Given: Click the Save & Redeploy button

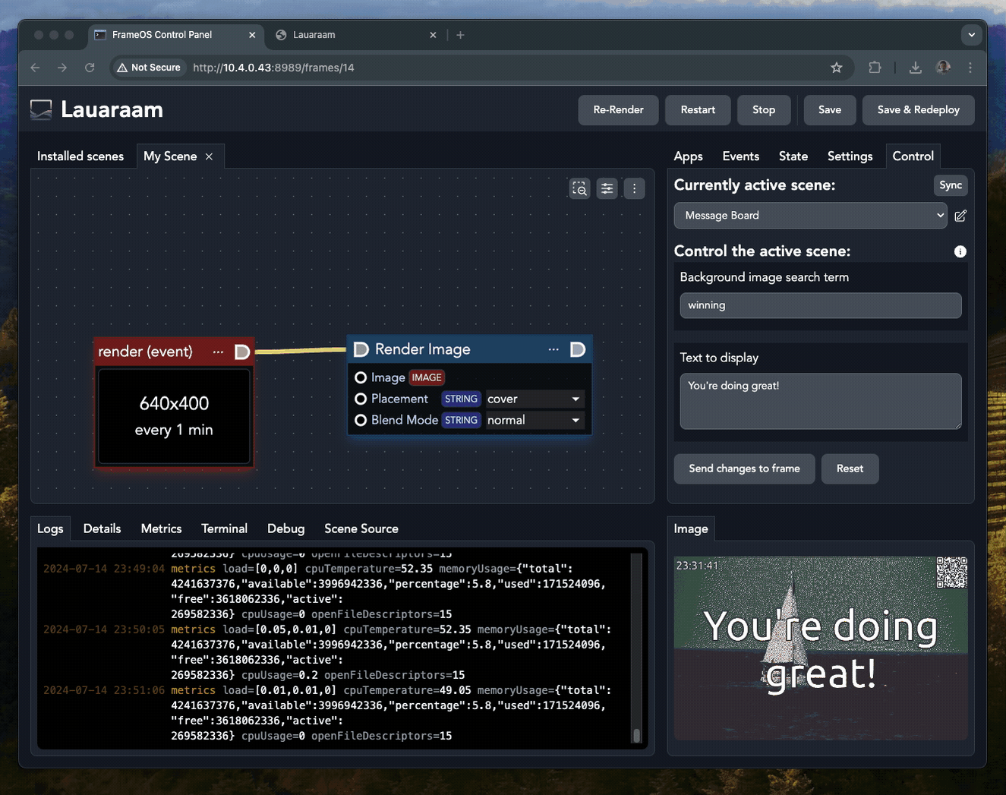Looking at the screenshot, I should click(x=918, y=110).
